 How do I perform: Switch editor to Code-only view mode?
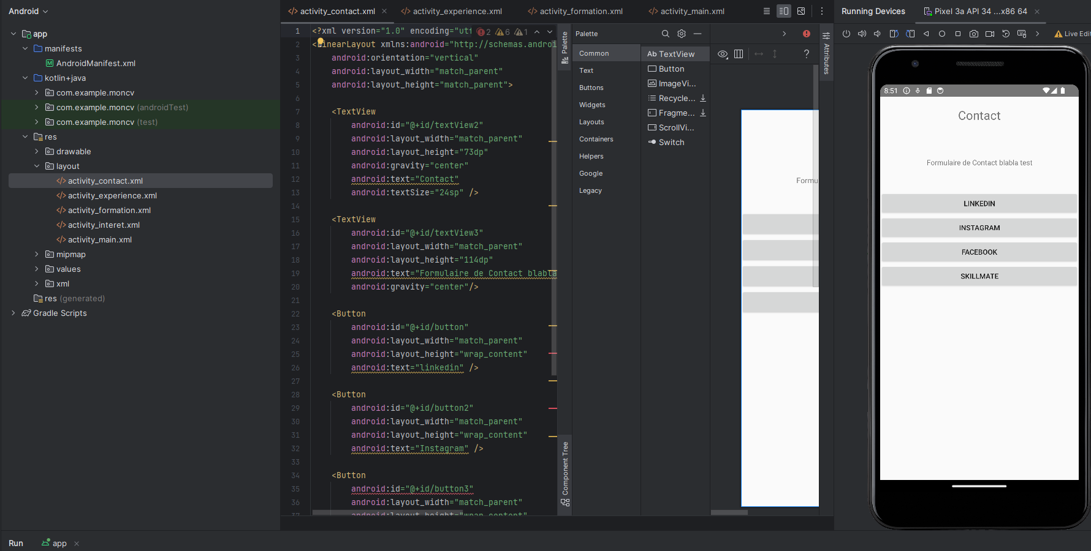767,12
